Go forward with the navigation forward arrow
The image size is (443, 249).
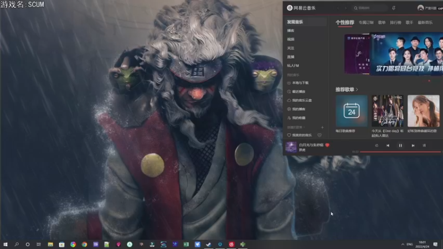[345, 8]
